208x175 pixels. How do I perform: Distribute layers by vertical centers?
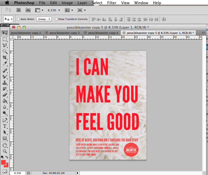134,19
